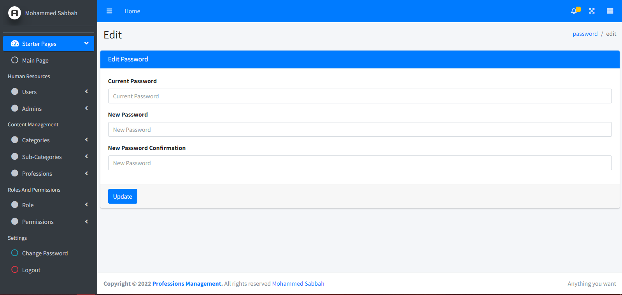Expand the Users submenu arrow
Screen dimensions: 622x295
coord(86,92)
